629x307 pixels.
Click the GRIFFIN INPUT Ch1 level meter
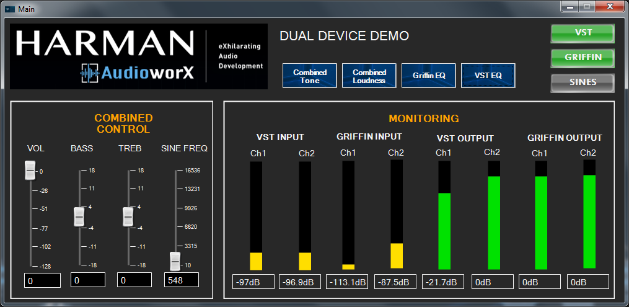pos(348,215)
